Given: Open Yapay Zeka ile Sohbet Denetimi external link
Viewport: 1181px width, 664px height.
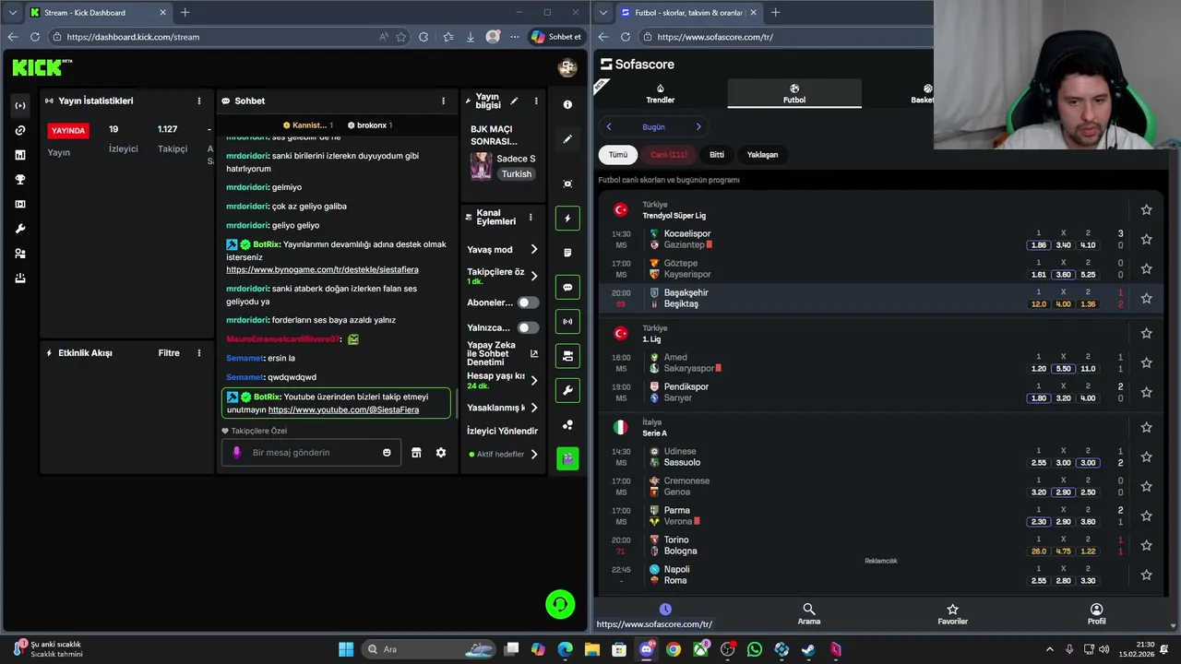Looking at the screenshot, I should (x=533, y=354).
